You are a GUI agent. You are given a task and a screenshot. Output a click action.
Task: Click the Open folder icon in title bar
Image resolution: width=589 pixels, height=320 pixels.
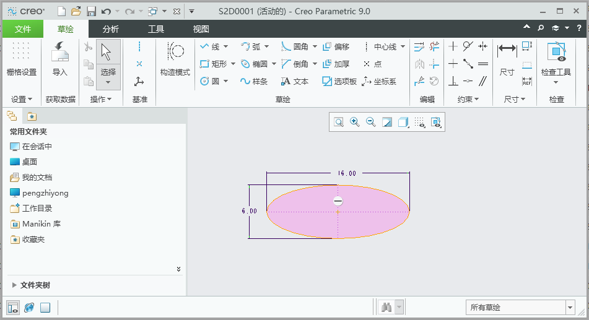76,11
